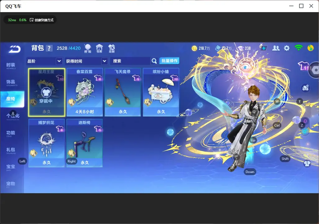Click the purple ring icon beside Z

tap(305, 121)
